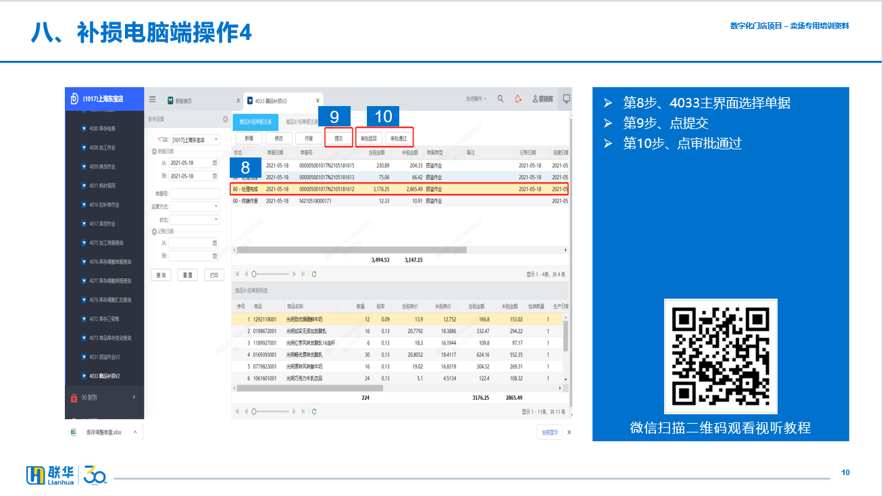The height and width of the screenshot is (496, 883).
Task: Click the 修改 button
Action: [279, 138]
